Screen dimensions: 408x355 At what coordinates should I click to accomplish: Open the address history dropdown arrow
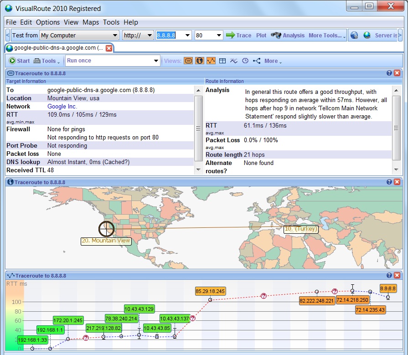pos(187,36)
